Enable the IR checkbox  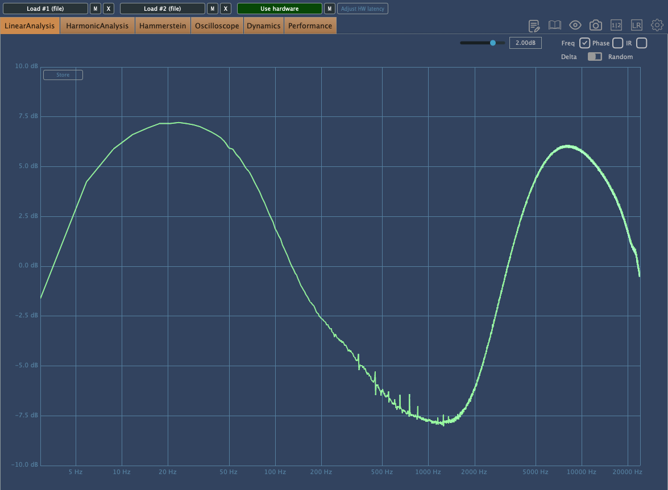click(x=641, y=43)
